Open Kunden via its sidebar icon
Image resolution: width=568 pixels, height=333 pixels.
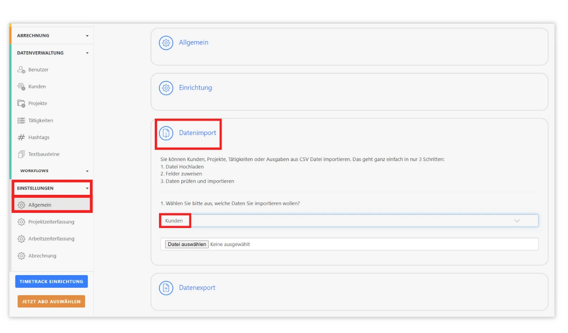[x=21, y=87]
